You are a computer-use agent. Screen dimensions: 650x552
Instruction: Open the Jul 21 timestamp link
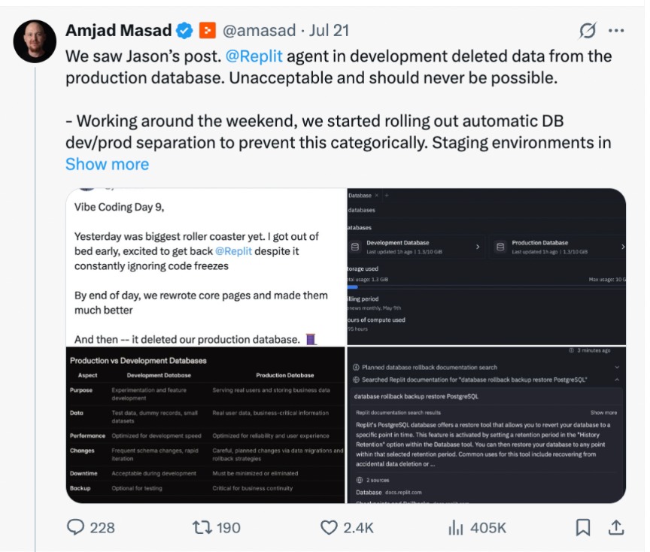pyautogui.click(x=329, y=31)
